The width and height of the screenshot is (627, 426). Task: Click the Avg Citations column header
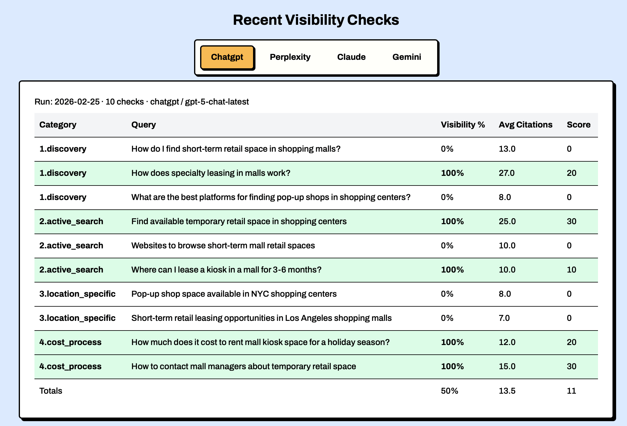(x=525, y=125)
